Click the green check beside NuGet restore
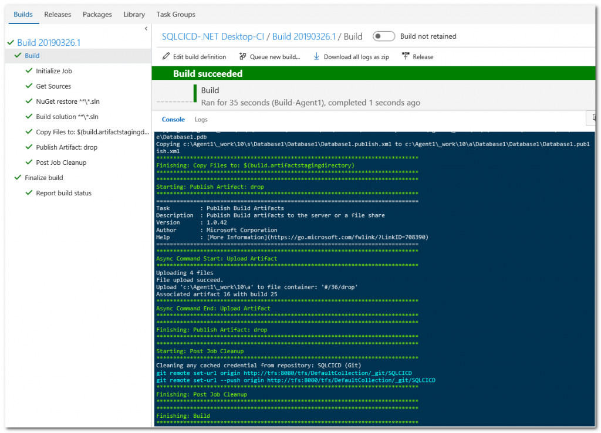This screenshot has width=601, height=433. point(29,101)
